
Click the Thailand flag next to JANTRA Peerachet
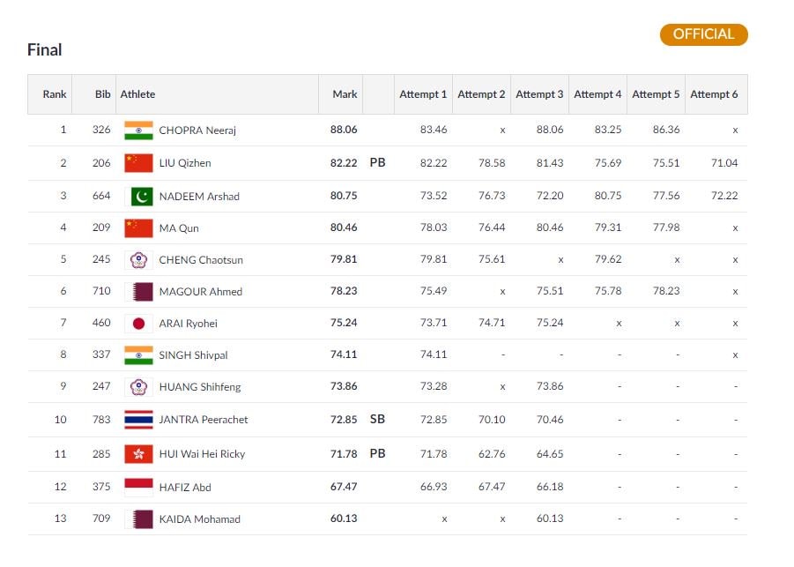point(138,420)
